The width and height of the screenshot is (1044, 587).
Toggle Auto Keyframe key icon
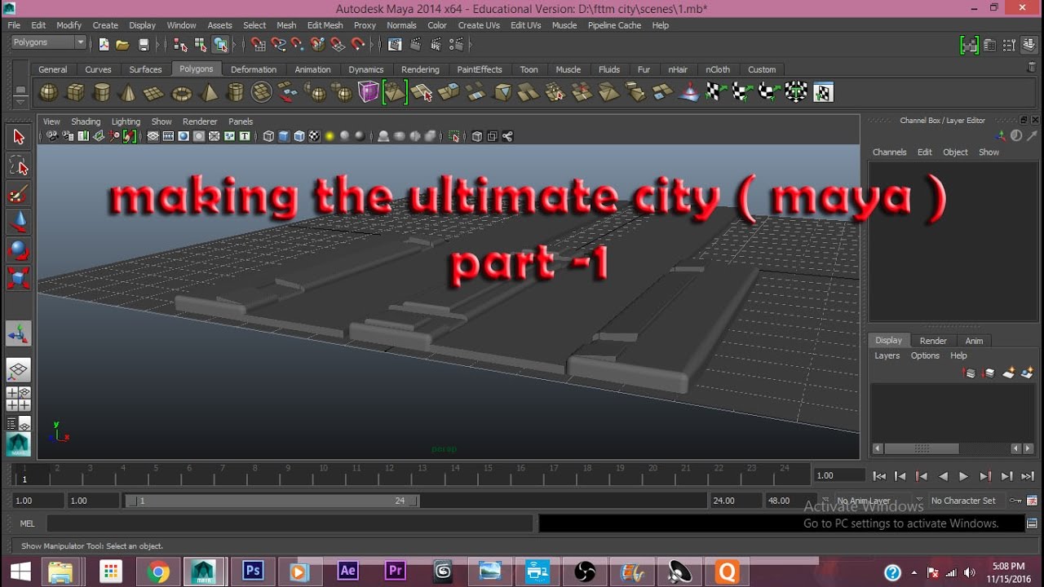[x=1015, y=501]
